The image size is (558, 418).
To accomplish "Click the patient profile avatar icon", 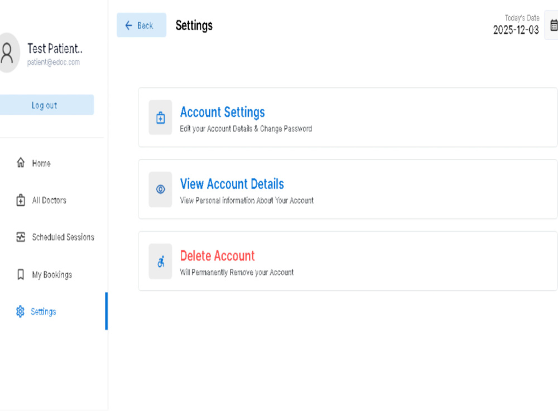I will click(7, 53).
